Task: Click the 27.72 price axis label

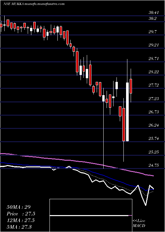Action: 153,85
